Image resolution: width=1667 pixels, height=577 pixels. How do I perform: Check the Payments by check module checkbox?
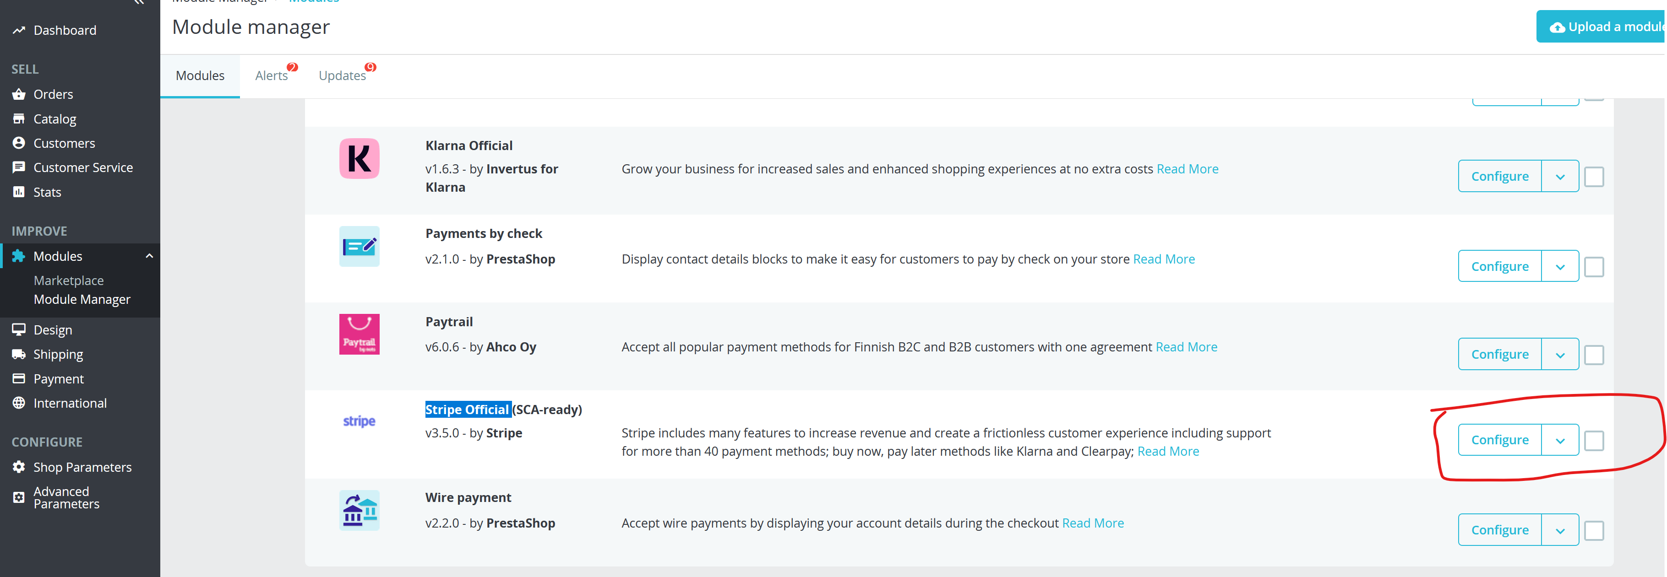pyautogui.click(x=1594, y=266)
